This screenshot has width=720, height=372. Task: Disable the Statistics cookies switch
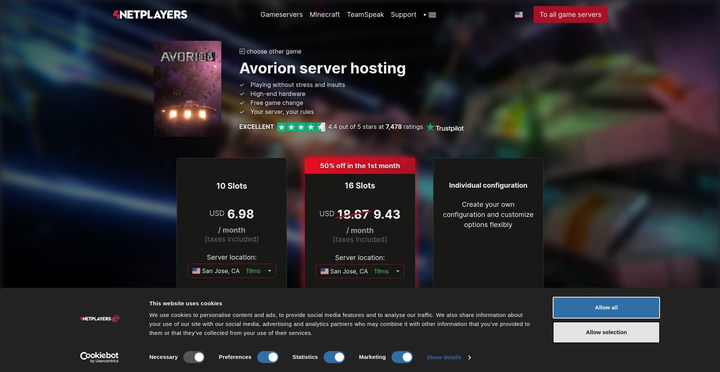click(334, 357)
